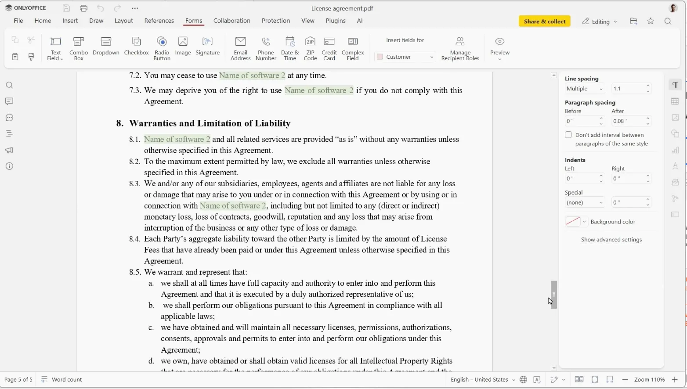Viewport: 687px width, 389px height.
Task: Expand Background color dropdown arrow
Action: (584, 222)
